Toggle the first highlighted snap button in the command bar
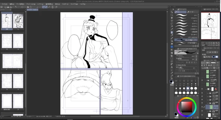This screenshot has height=120, width=221. 44,7
